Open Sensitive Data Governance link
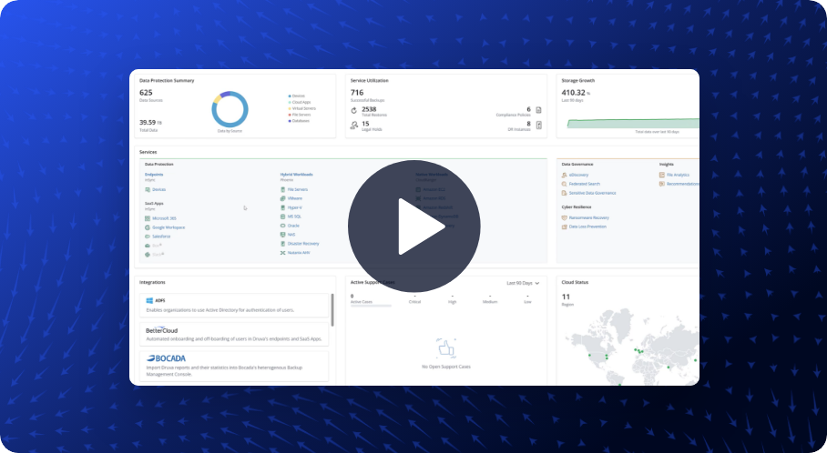The width and height of the screenshot is (827, 453). coord(593,193)
